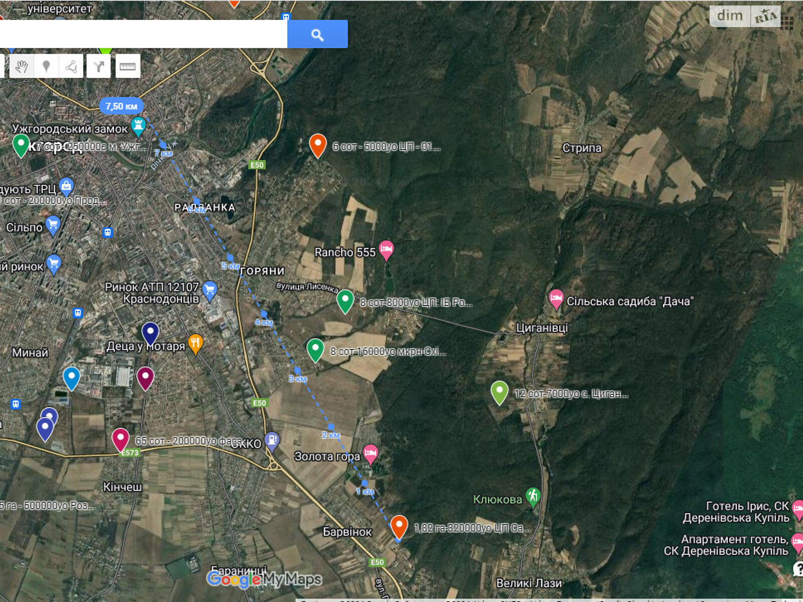
Task: Focus the map search input box
Action: (x=143, y=34)
